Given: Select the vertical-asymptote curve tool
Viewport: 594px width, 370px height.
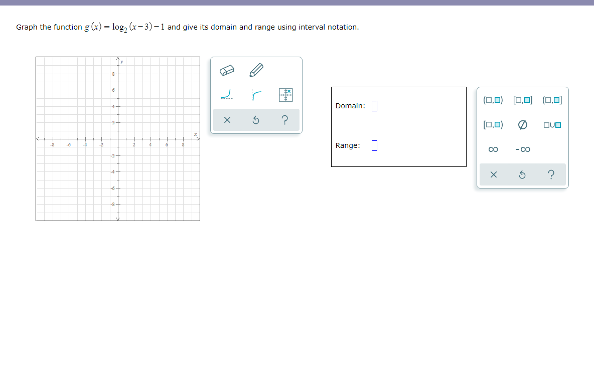Looking at the screenshot, I should (256, 94).
